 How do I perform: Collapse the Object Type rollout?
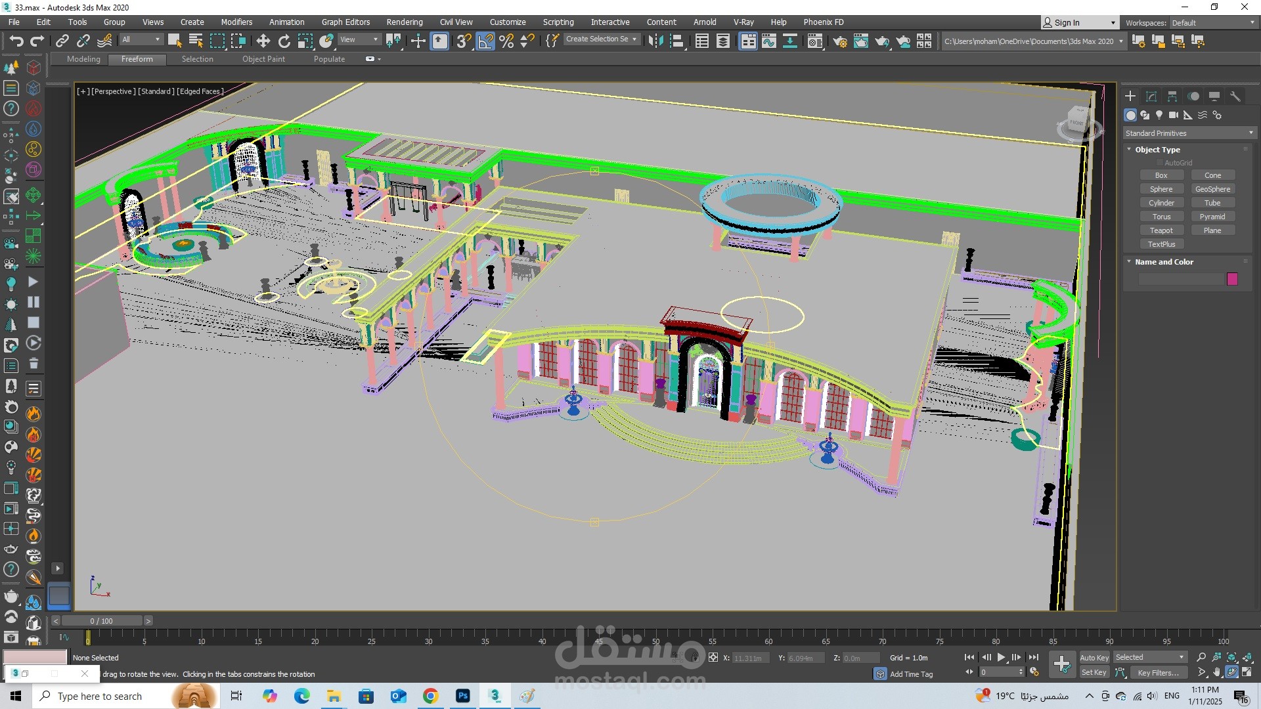click(1157, 150)
